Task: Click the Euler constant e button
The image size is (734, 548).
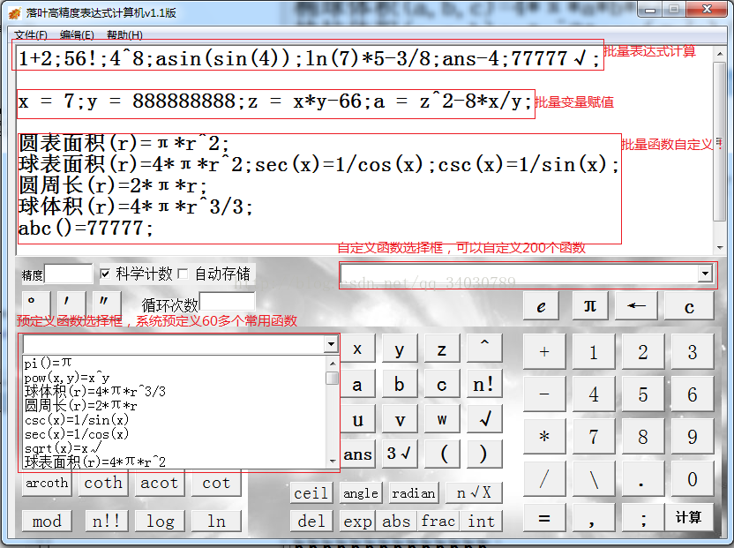Action: [x=541, y=306]
